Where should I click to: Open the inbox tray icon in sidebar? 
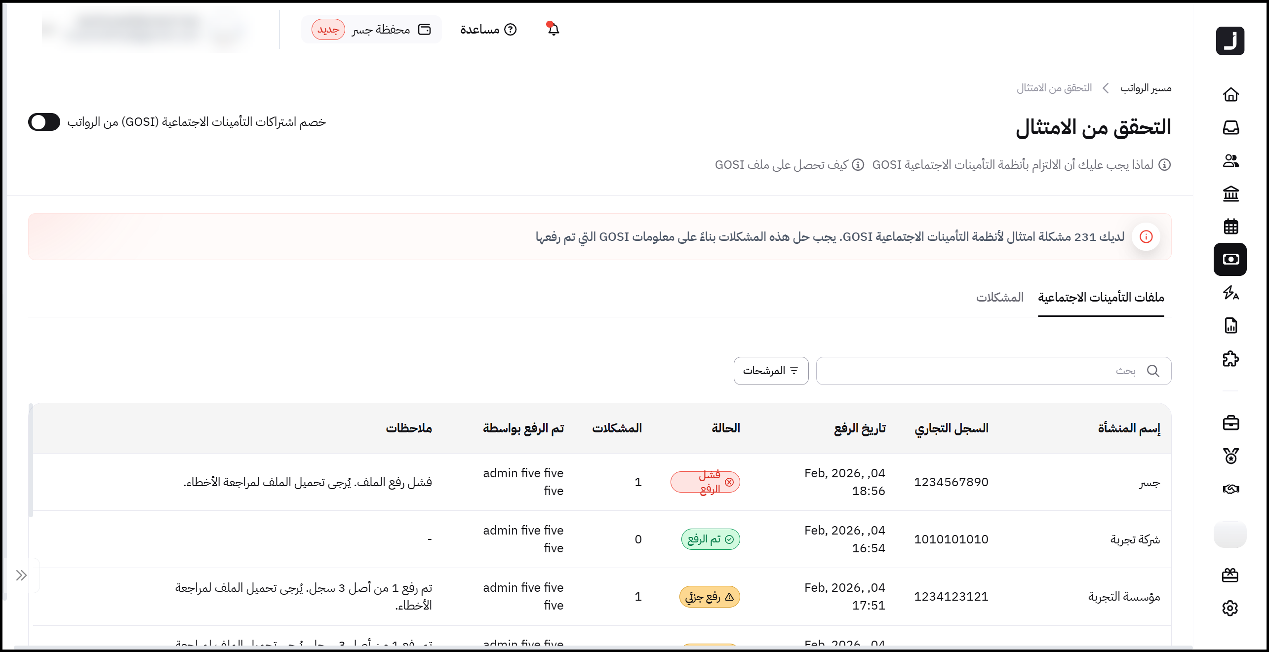pyautogui.click(x=1230, y=127)
